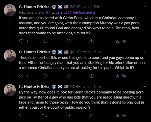Open C. Hunter Fritzius name on 19m tweet
Screen dimensions: 151x122
(x=35, y=87)
